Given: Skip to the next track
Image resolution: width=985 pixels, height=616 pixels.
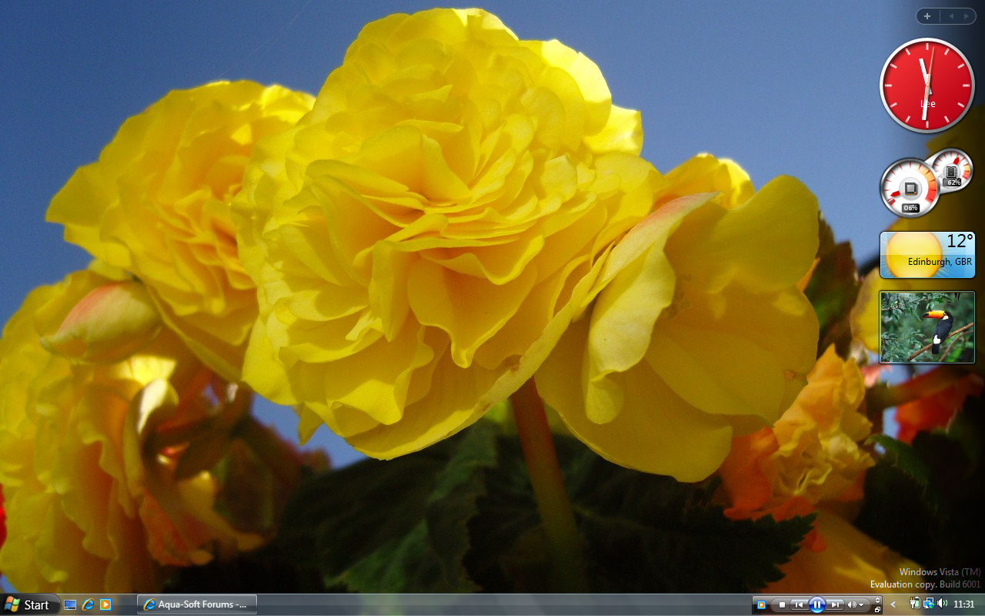Looking at the screenshot, I should tap(835, 604).
